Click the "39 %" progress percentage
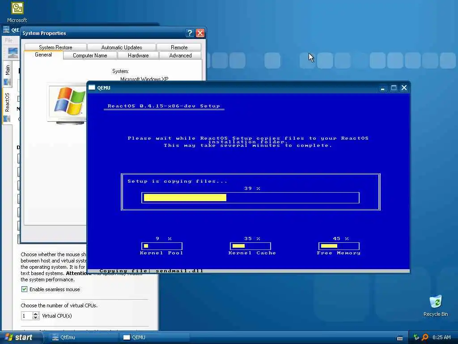This screenshot has width=458, height=344. point(252,189)
